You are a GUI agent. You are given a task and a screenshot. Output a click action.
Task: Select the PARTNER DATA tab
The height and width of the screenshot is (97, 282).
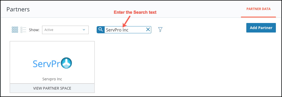tap(258, 9)
